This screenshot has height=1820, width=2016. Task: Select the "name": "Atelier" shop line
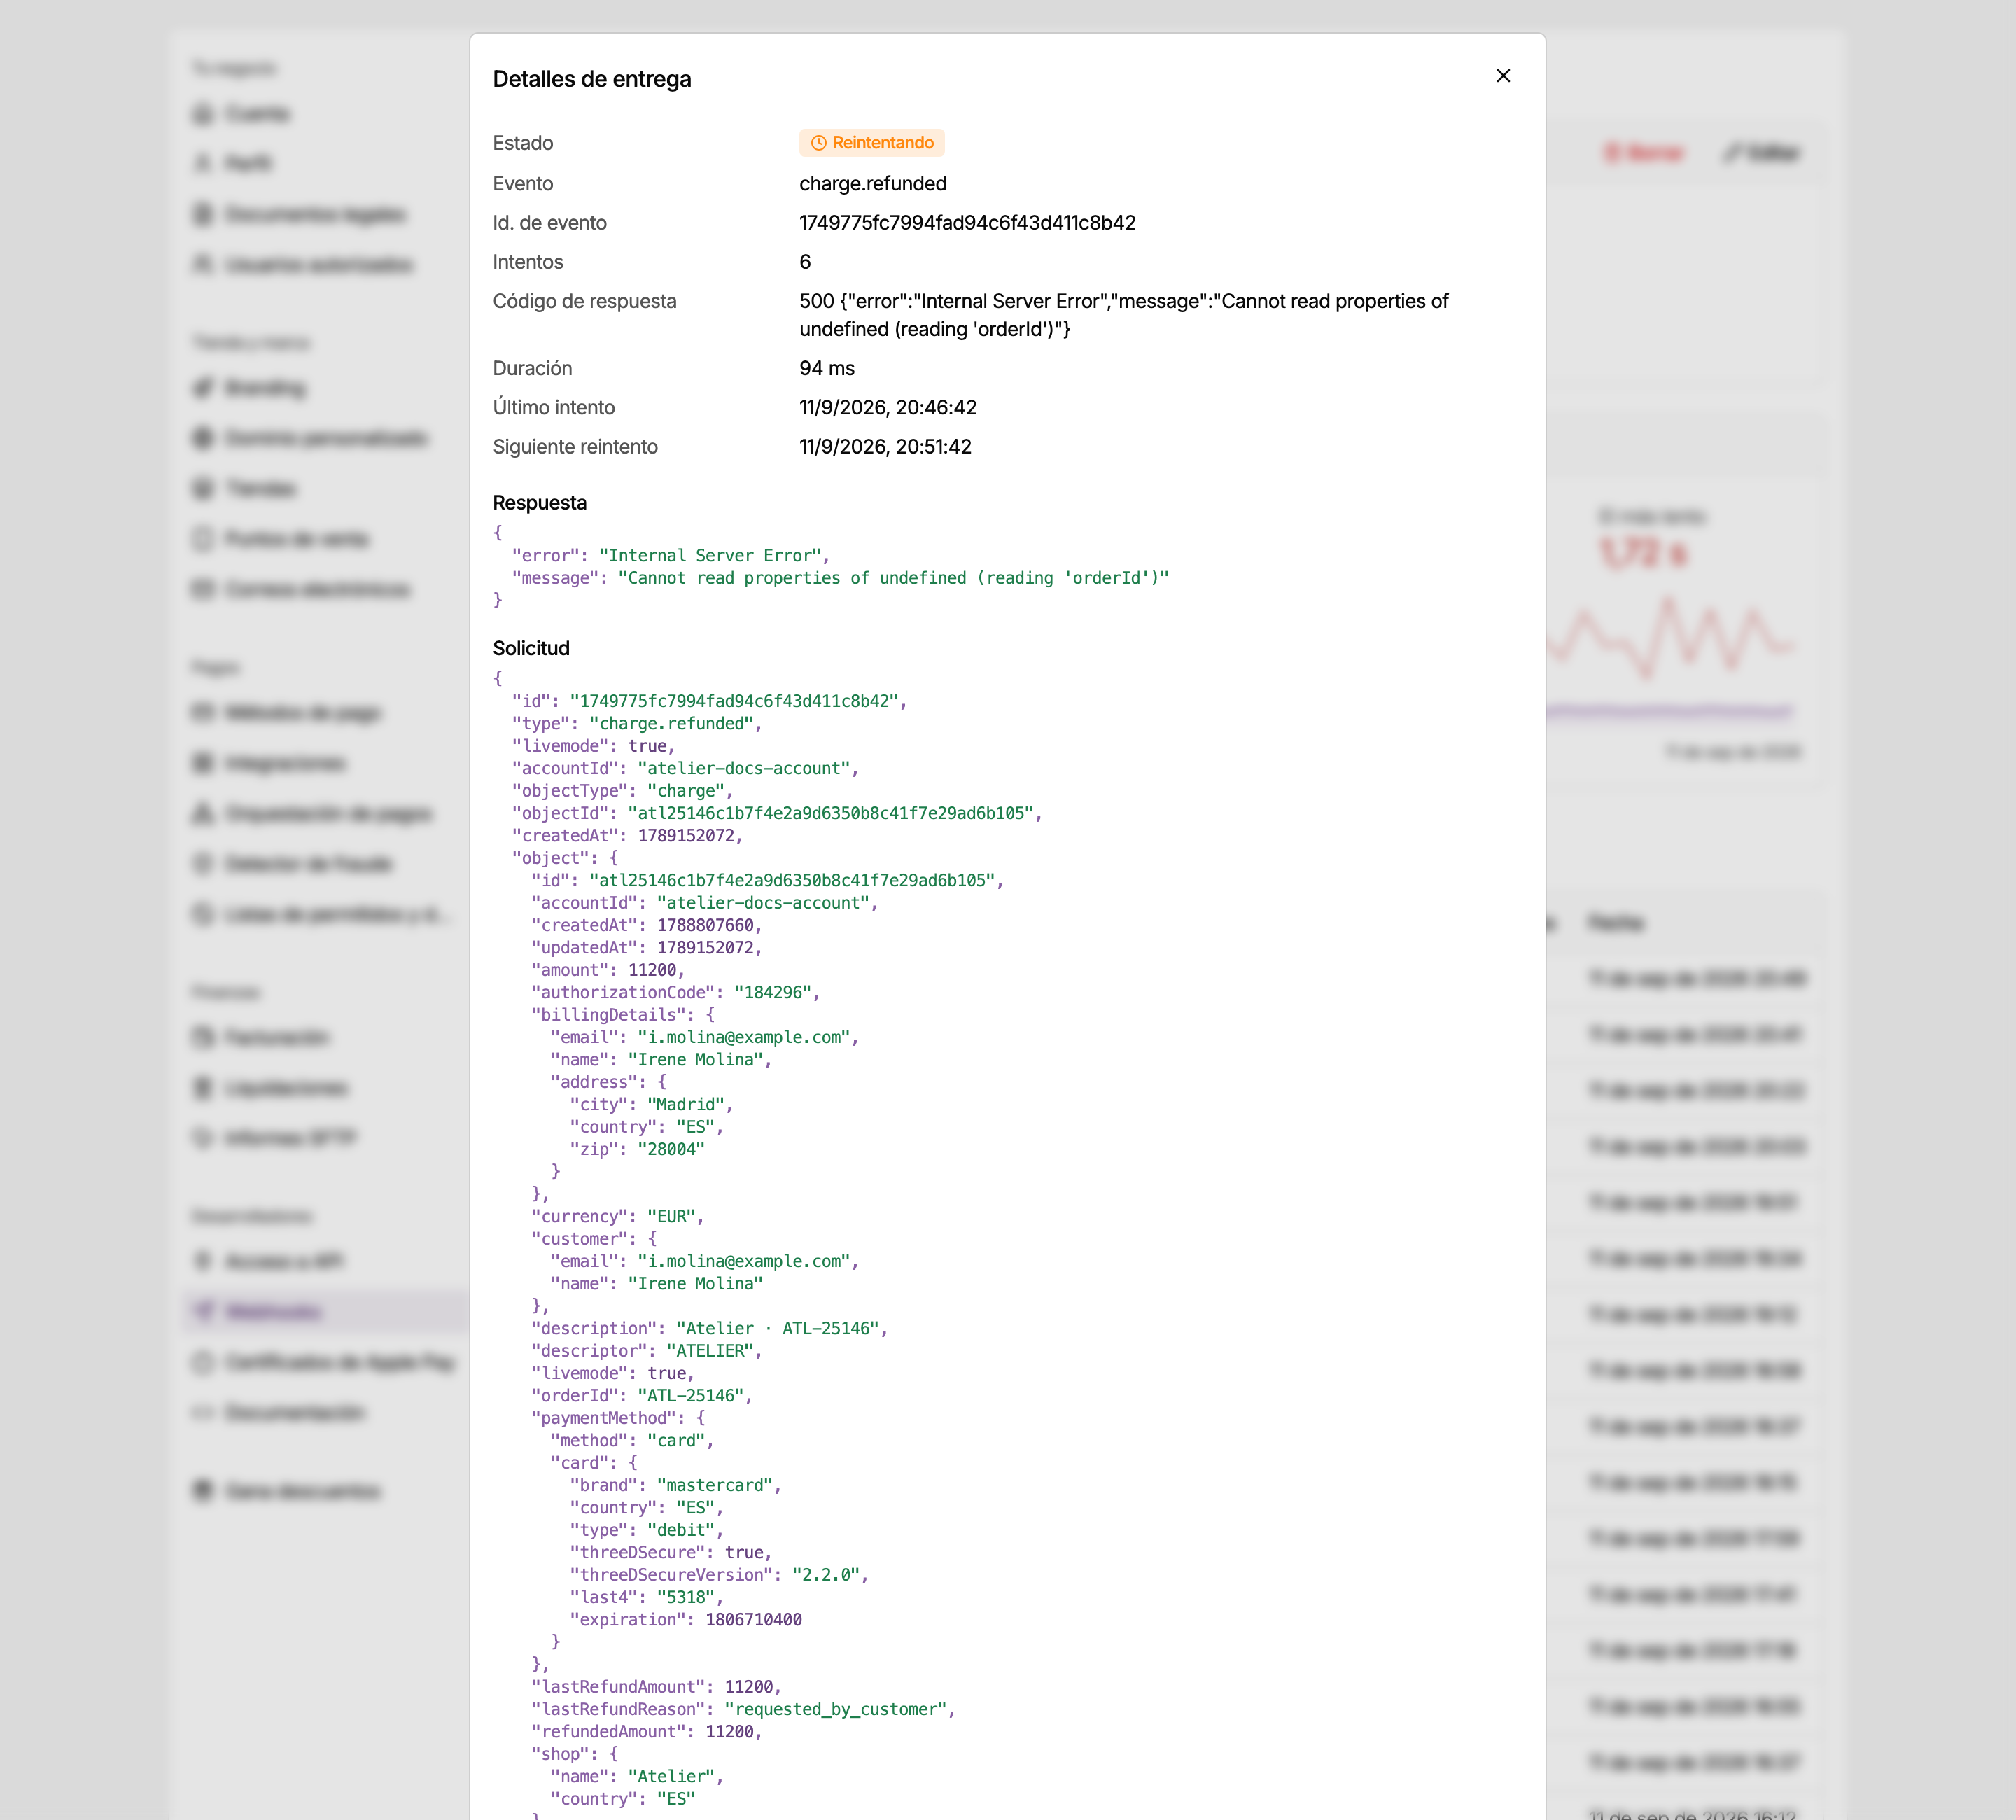pyautogui.click(x=637, y=1776)
